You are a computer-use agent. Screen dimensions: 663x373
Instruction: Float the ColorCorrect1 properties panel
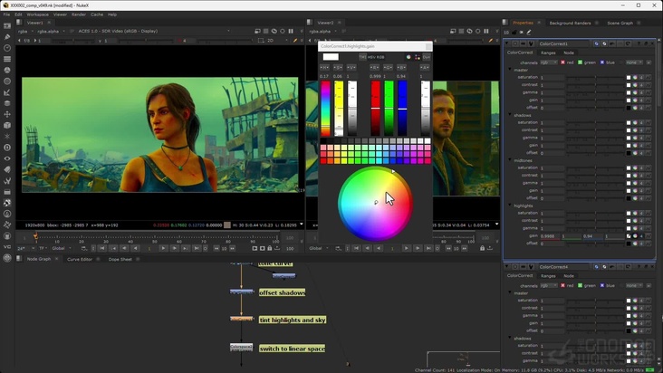(646, 43)
